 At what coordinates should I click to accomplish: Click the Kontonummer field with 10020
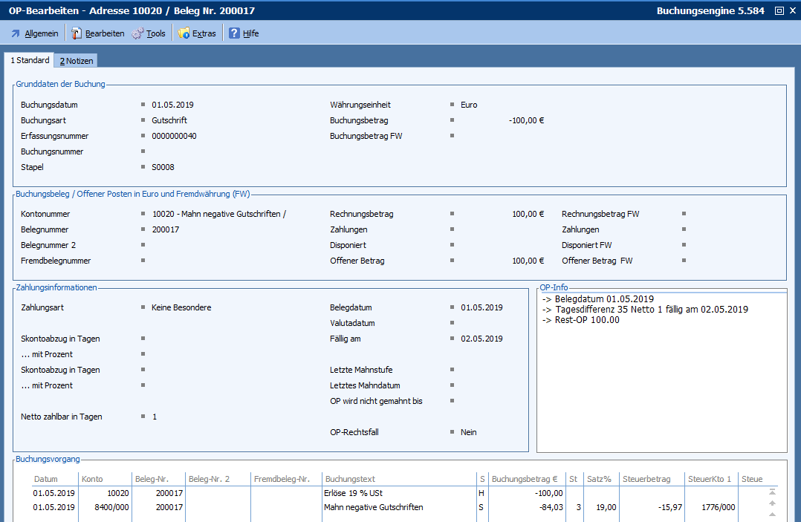218,214
